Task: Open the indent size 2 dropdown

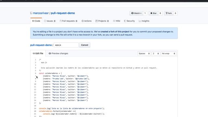Action: [156, 54]
